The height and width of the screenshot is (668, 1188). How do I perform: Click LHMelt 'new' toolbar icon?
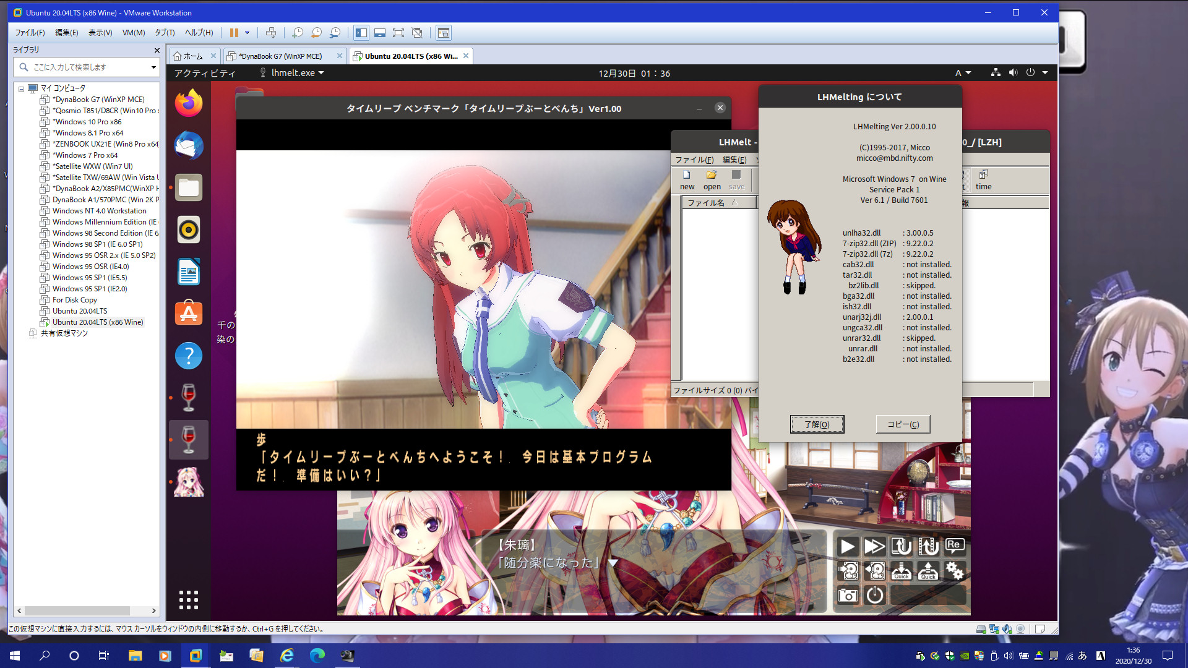pyautogui.click(x=687, y=180)
